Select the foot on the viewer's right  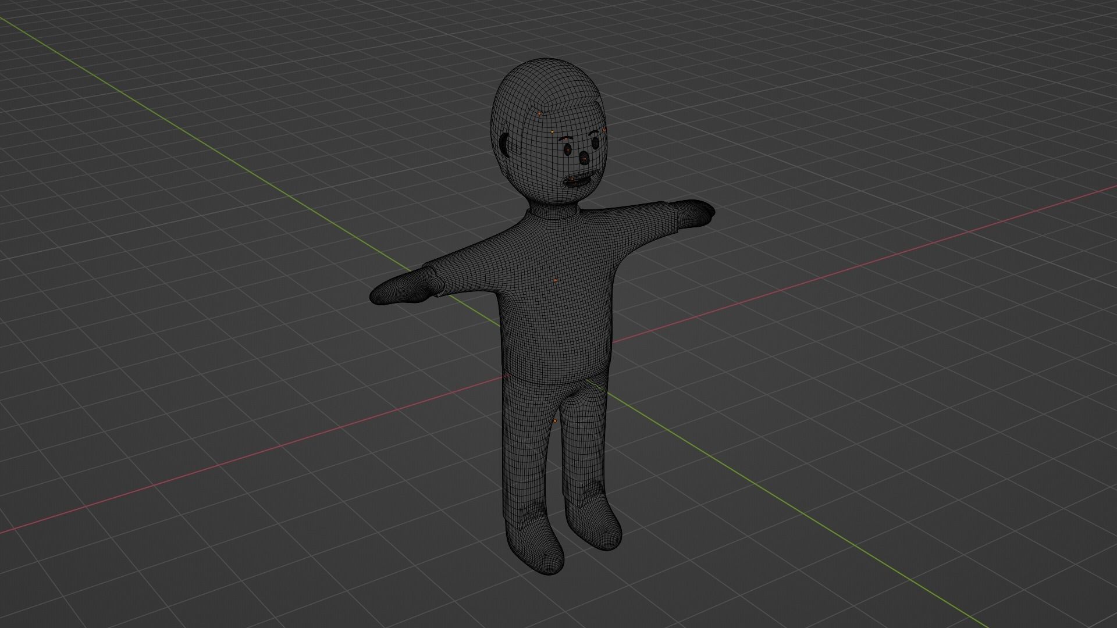(x=595, y=523)
